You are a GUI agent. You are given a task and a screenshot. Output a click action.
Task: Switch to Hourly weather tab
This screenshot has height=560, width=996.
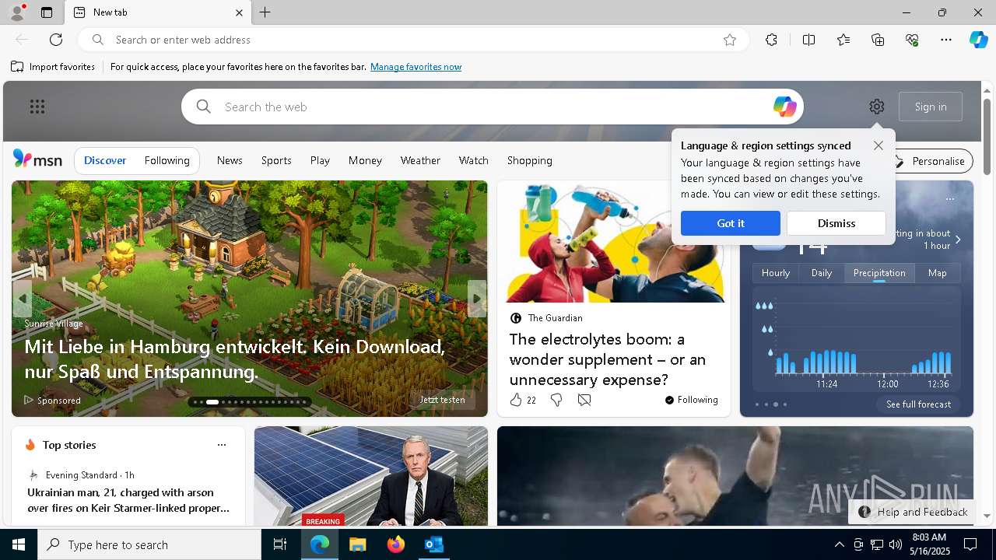point(776,273)
